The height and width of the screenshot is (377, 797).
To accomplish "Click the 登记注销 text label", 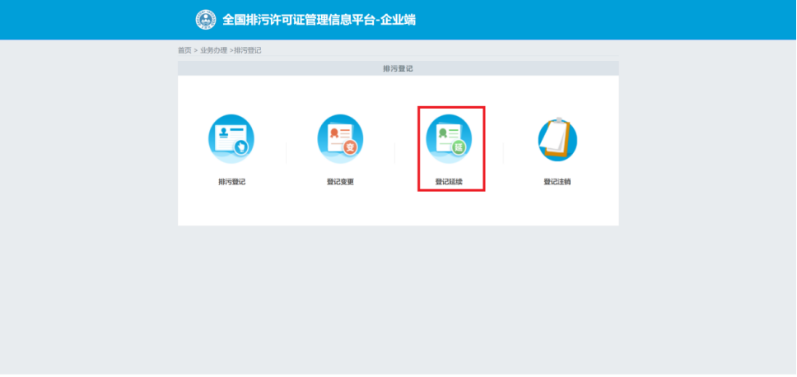I will (557, 182).
